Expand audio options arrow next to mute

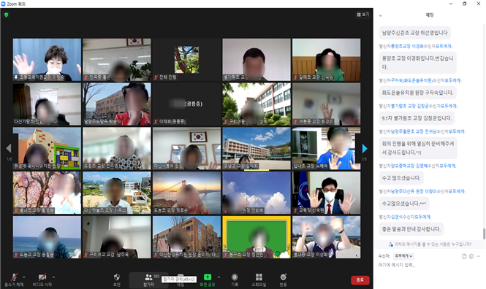click(24, 277)
